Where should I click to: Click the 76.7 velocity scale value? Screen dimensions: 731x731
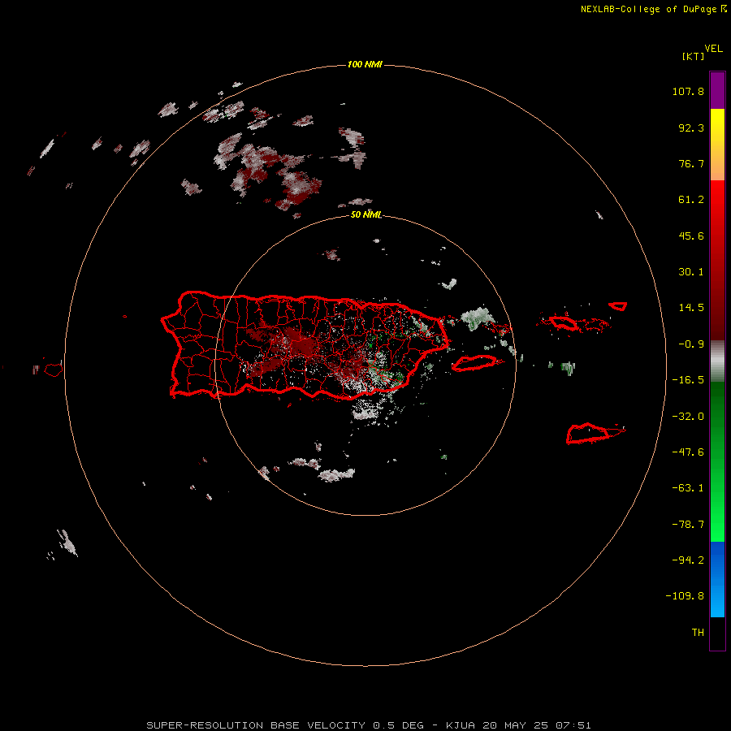(691, 163)
